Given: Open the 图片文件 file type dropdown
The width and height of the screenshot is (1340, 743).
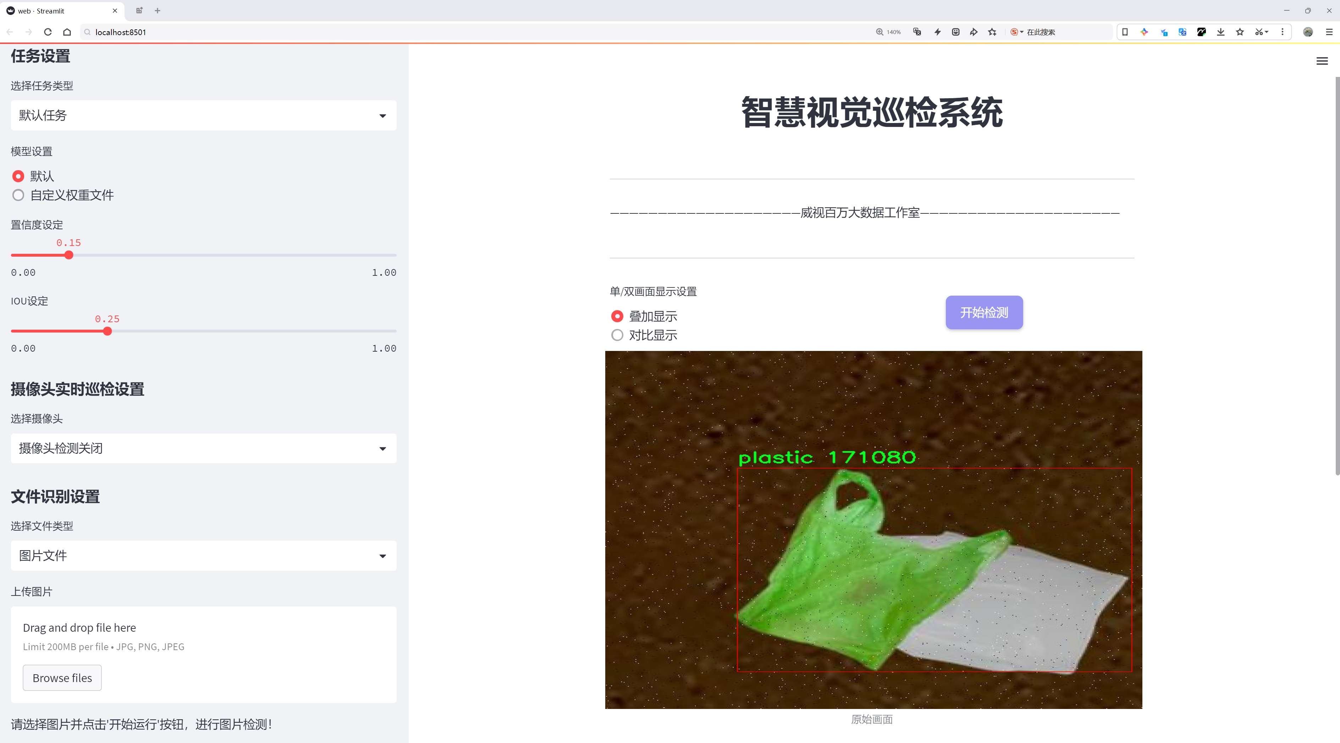Looking at the screenshot, I should click(x=203, y=555).
